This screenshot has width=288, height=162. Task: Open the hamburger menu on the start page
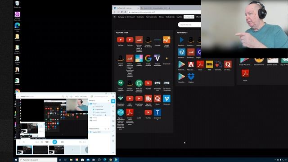click(x=115, y=17)
